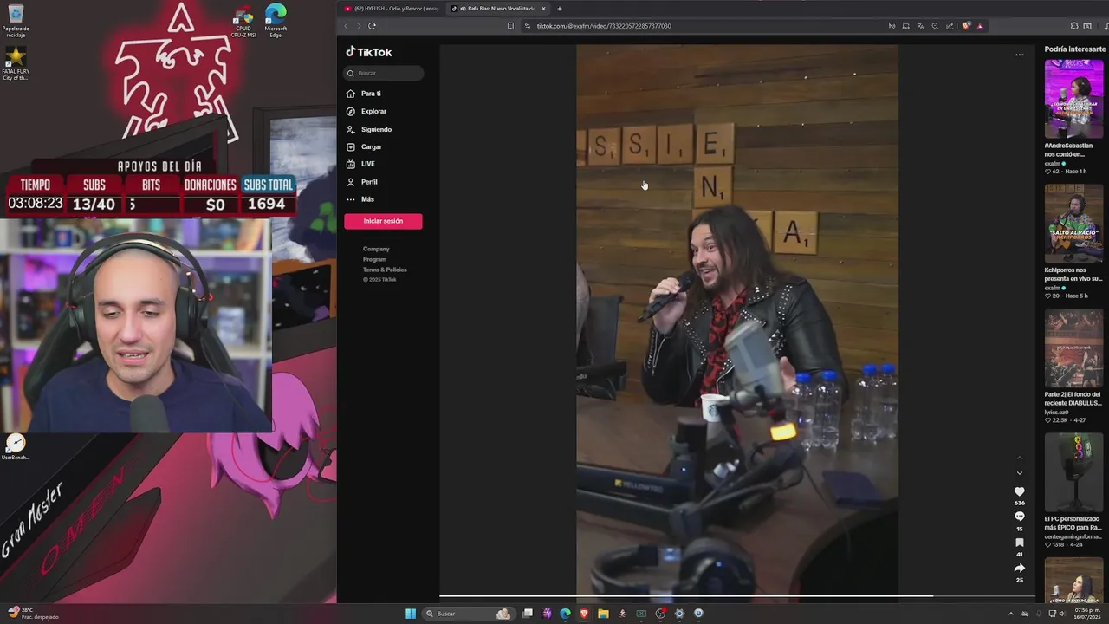Open Brave Shields lion icon
The image size is (1109, 624).
[966, 26]
